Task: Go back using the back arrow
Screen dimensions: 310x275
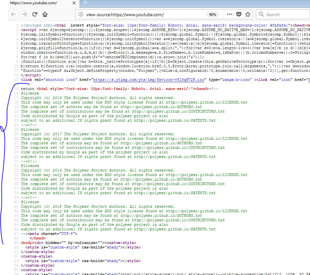Action: tap(14, 15)
